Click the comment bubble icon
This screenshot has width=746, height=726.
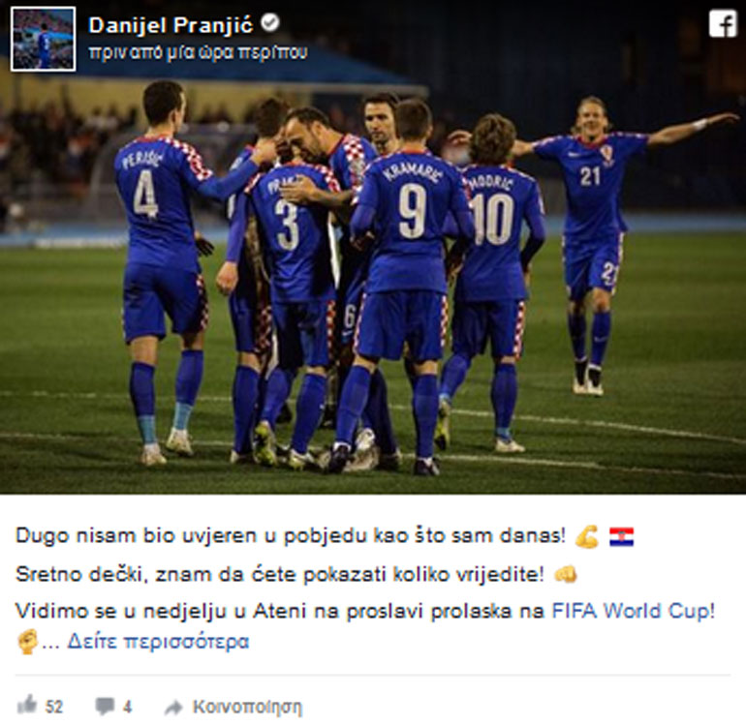(x=105, y=706)
